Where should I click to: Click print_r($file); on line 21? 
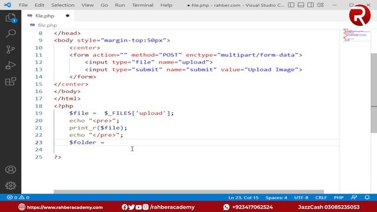click(98, 128)
